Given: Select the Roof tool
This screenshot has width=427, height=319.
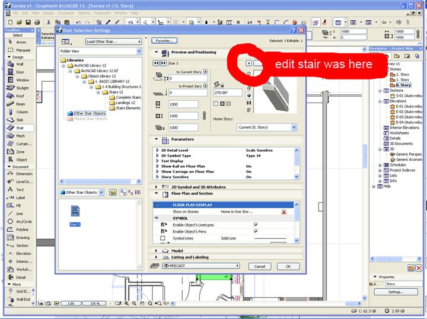Looking at the screenshot, I should tap(20, 96).
